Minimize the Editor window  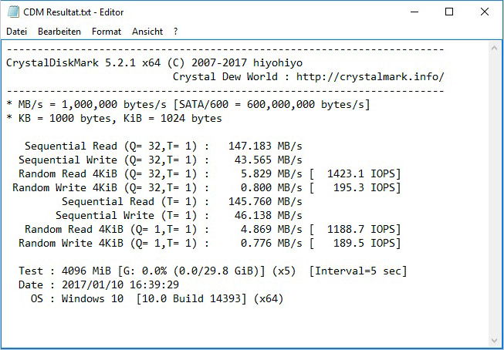coord(414,12)
